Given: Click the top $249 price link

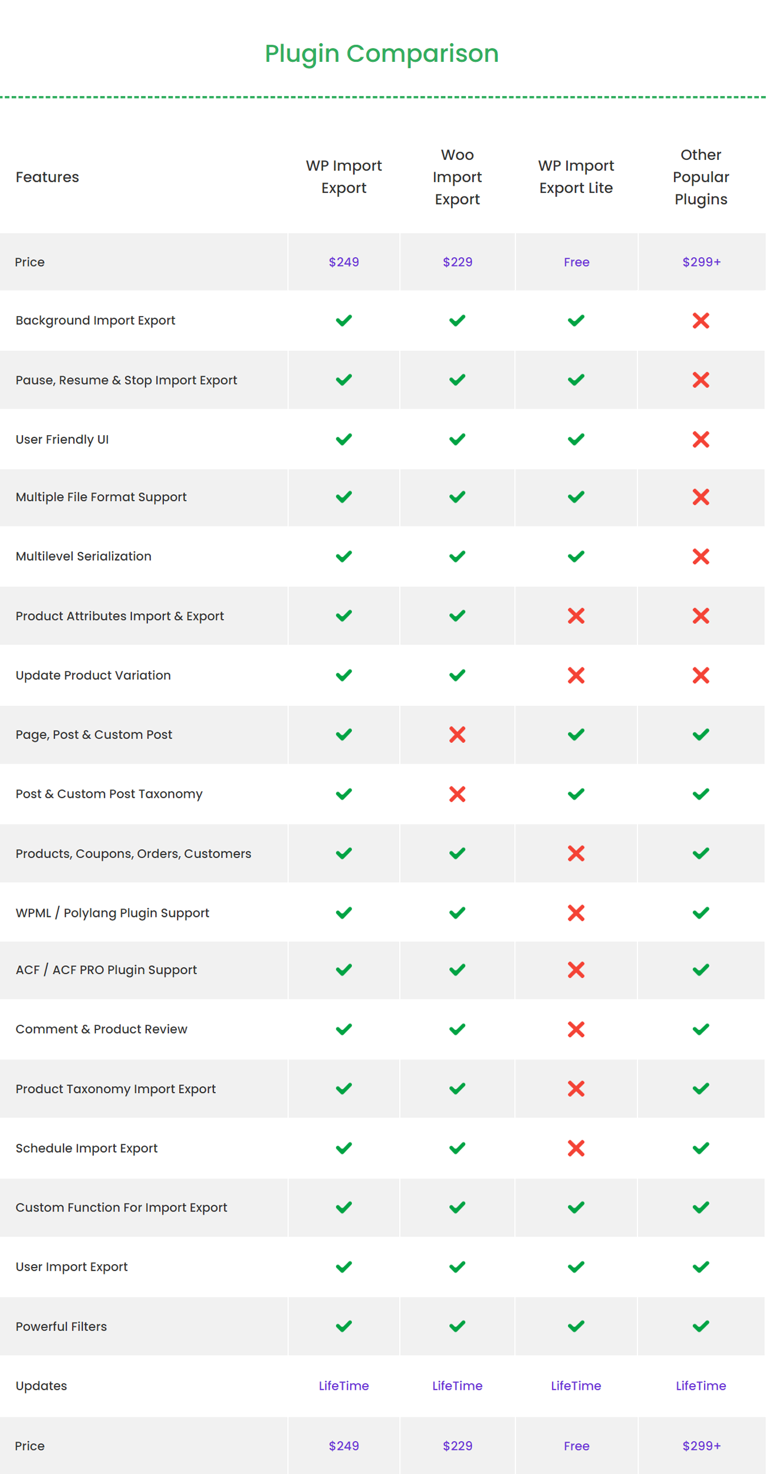Looking at the screenshot, I should [x=344, y=262].
